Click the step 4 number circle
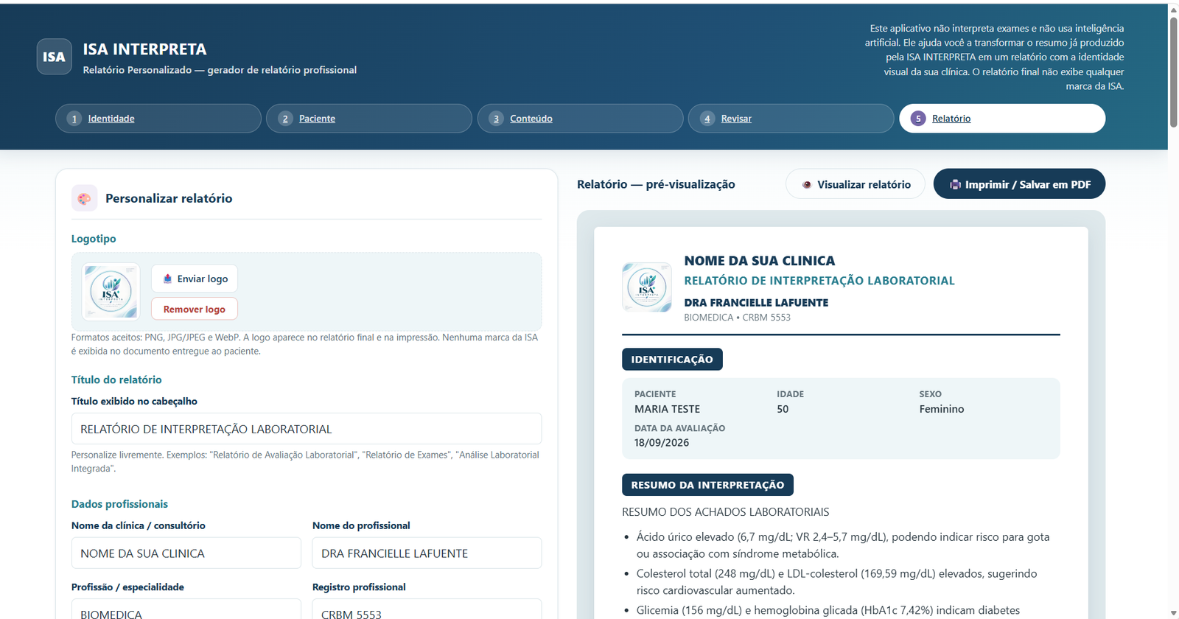The image size is (1179, 619). point(707,119)
